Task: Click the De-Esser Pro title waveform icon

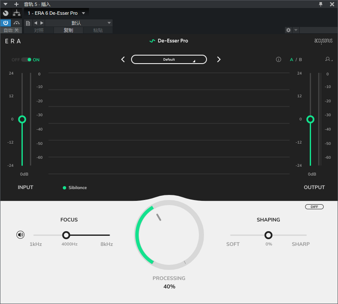Action: pyautogui.click(x=153, y=41)
